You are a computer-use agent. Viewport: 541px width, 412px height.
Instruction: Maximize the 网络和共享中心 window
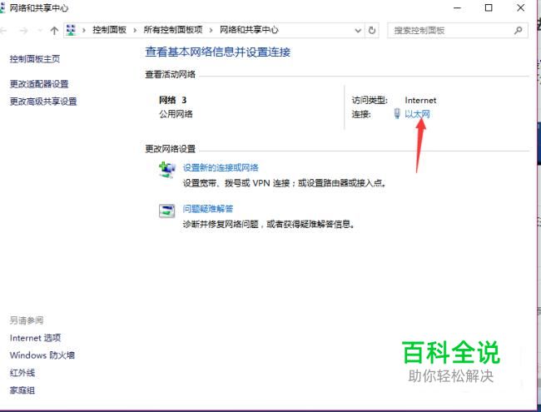tap(489, 7)
